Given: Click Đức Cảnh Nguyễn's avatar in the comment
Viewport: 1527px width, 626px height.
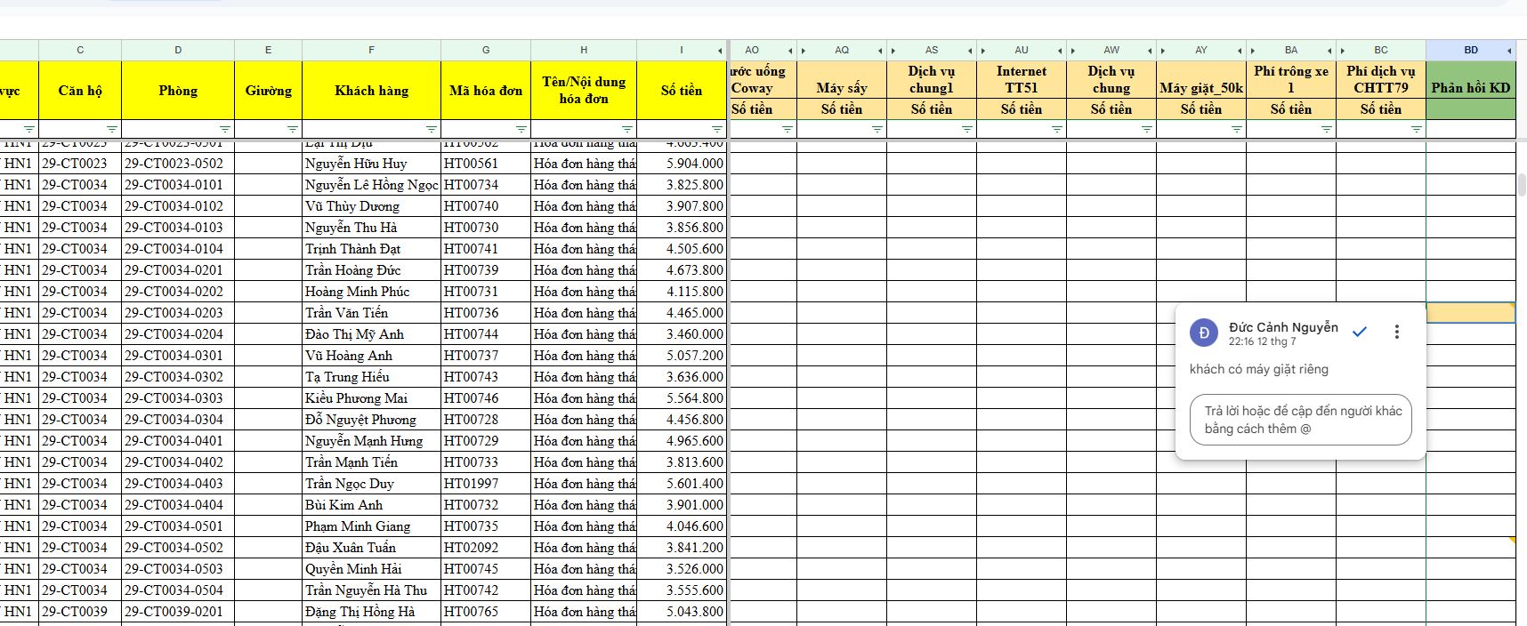Looking at the screenshot, I should pyautogui.click(x=1204, y=333).
